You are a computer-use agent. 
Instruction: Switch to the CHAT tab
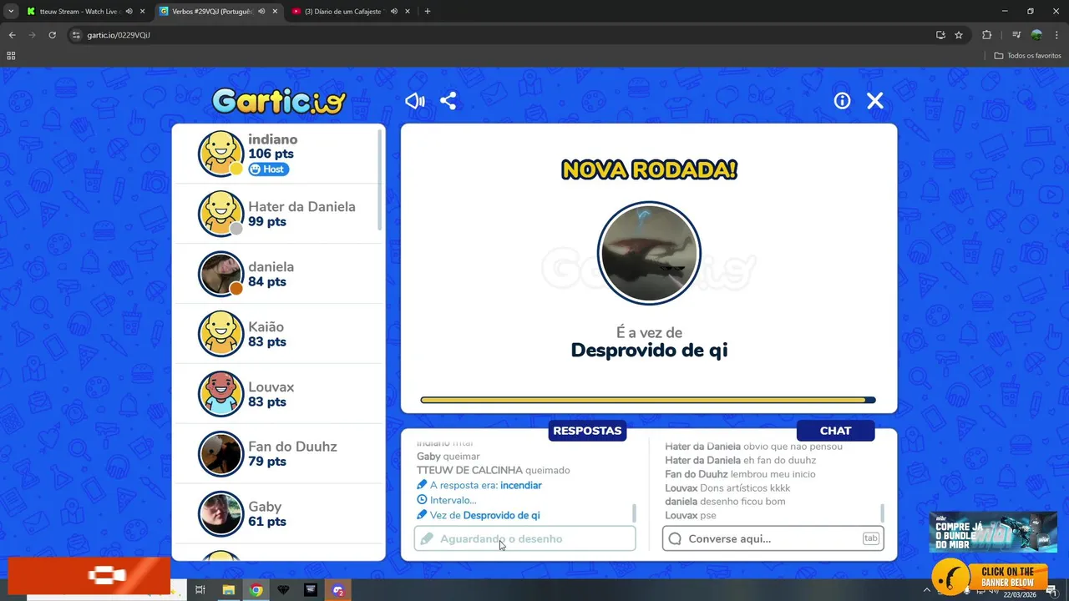click(835, 431)
